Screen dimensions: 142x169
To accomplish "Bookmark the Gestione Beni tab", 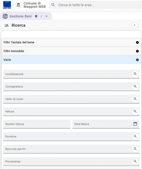I will coord(36,16).
